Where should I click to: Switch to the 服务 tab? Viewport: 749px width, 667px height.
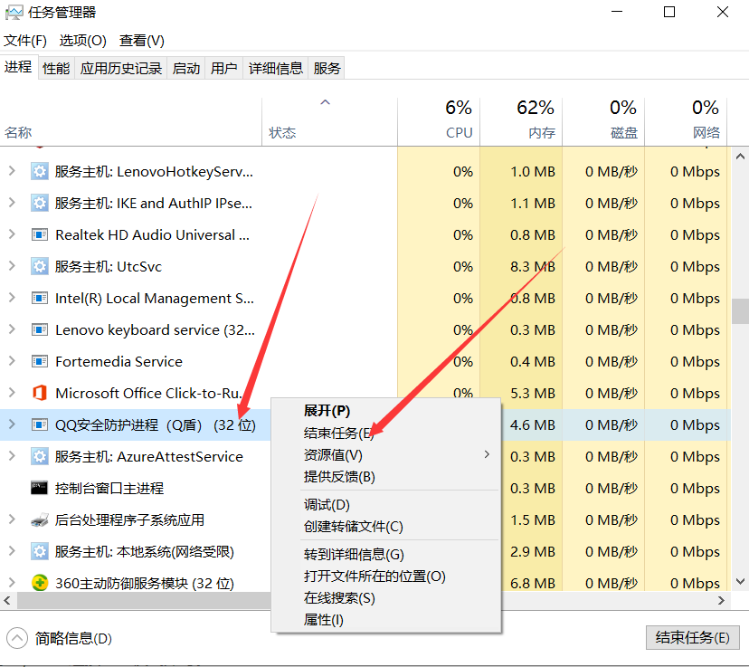327,68
